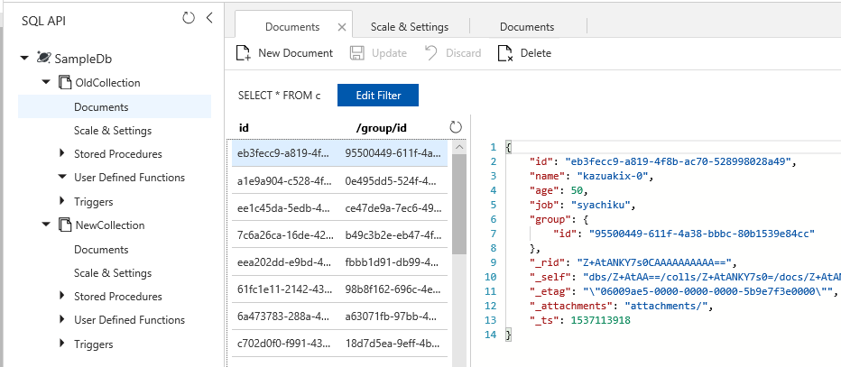The image size is (841, 367).
Task: Select document row 6a473783-288a-4
Action: 339,317
